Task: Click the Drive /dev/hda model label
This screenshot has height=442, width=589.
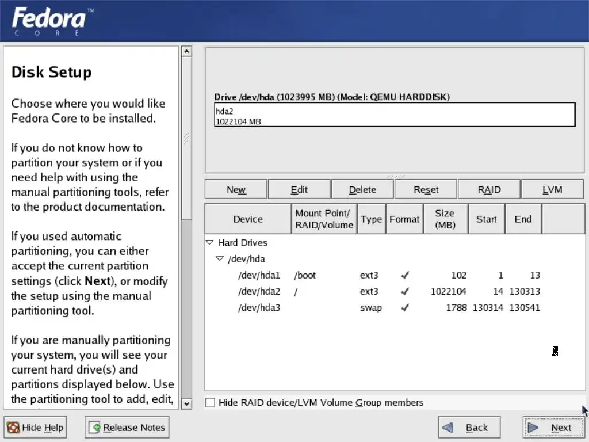Action: point(332,97)
